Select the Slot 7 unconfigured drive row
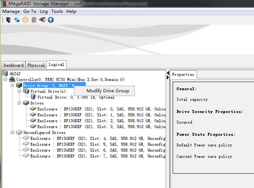This screenshot has height=188, width=254. (x=98, y=156)
